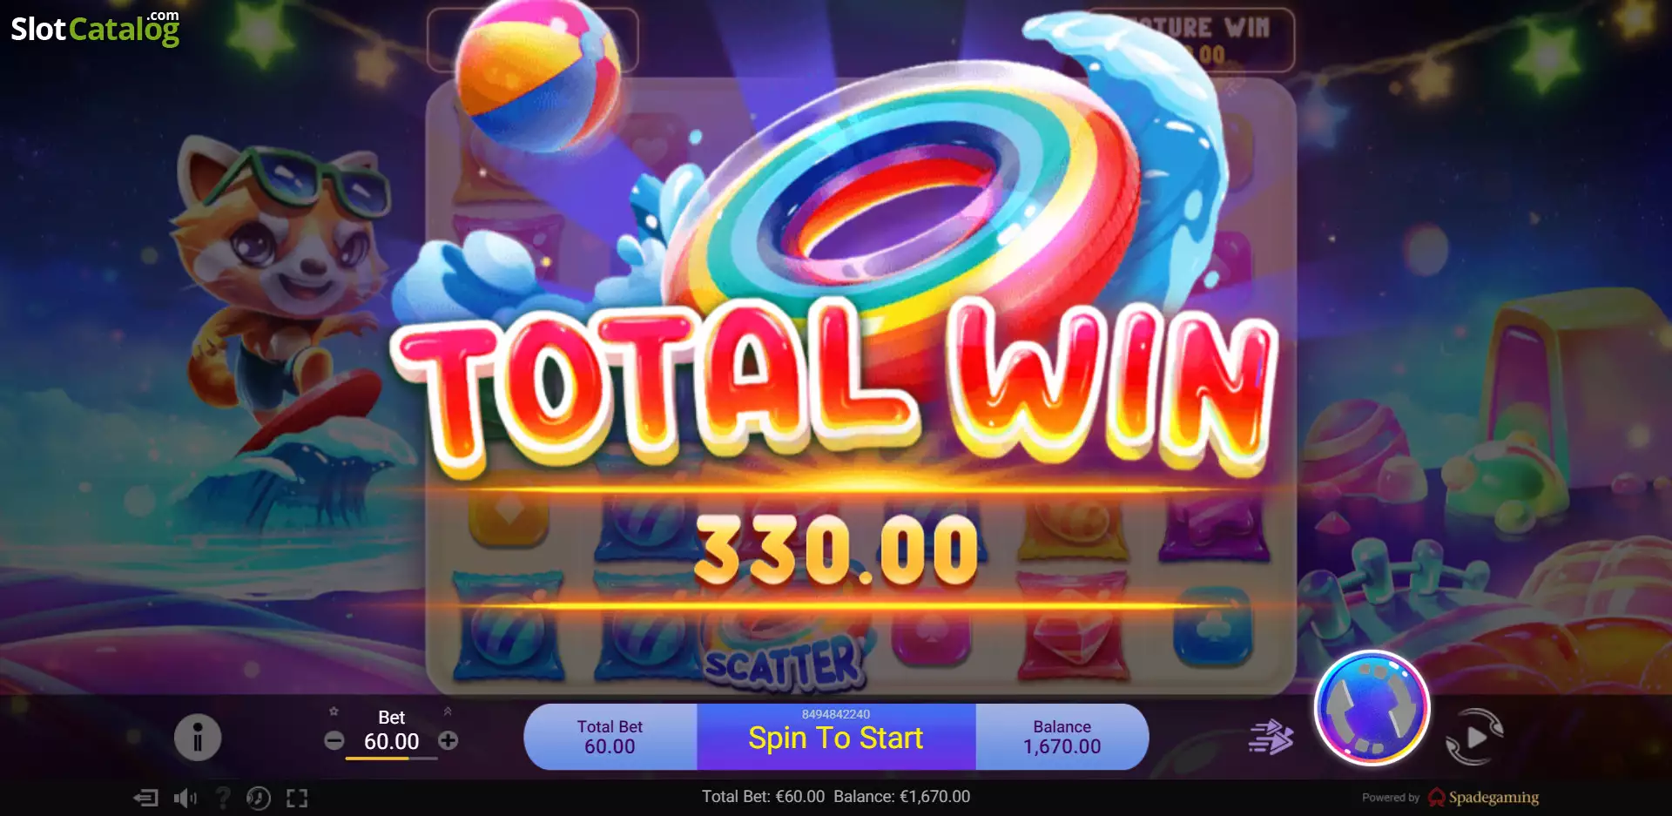The image size is (1672, 816).
Task: Click the Balance 1,670.00 panel
Action: [1062, 737]
